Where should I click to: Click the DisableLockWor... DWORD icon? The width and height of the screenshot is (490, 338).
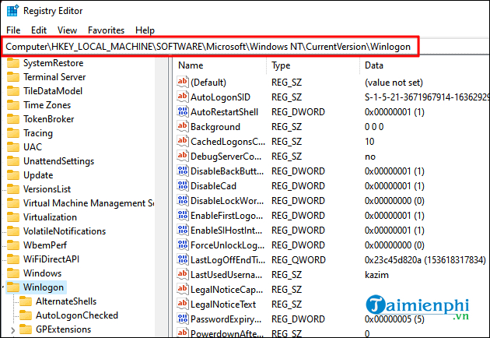pos(183,200)
